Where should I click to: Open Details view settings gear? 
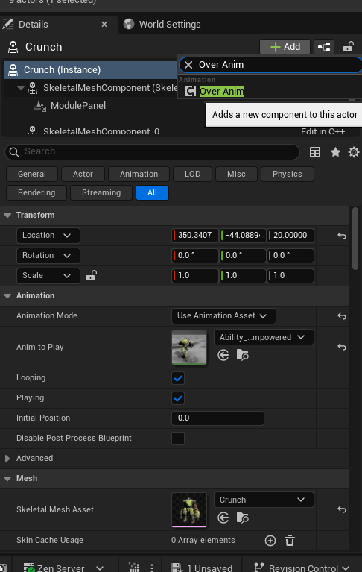(354, 152)
